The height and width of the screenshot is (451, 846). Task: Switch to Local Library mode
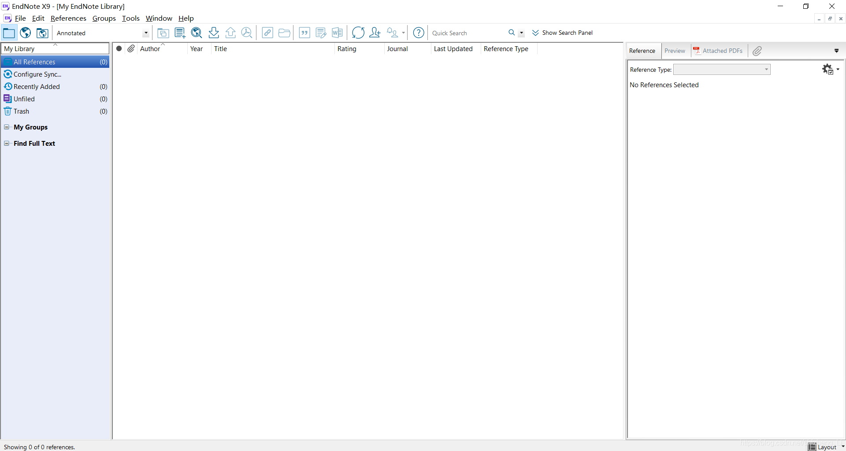[x=9, y=33]
